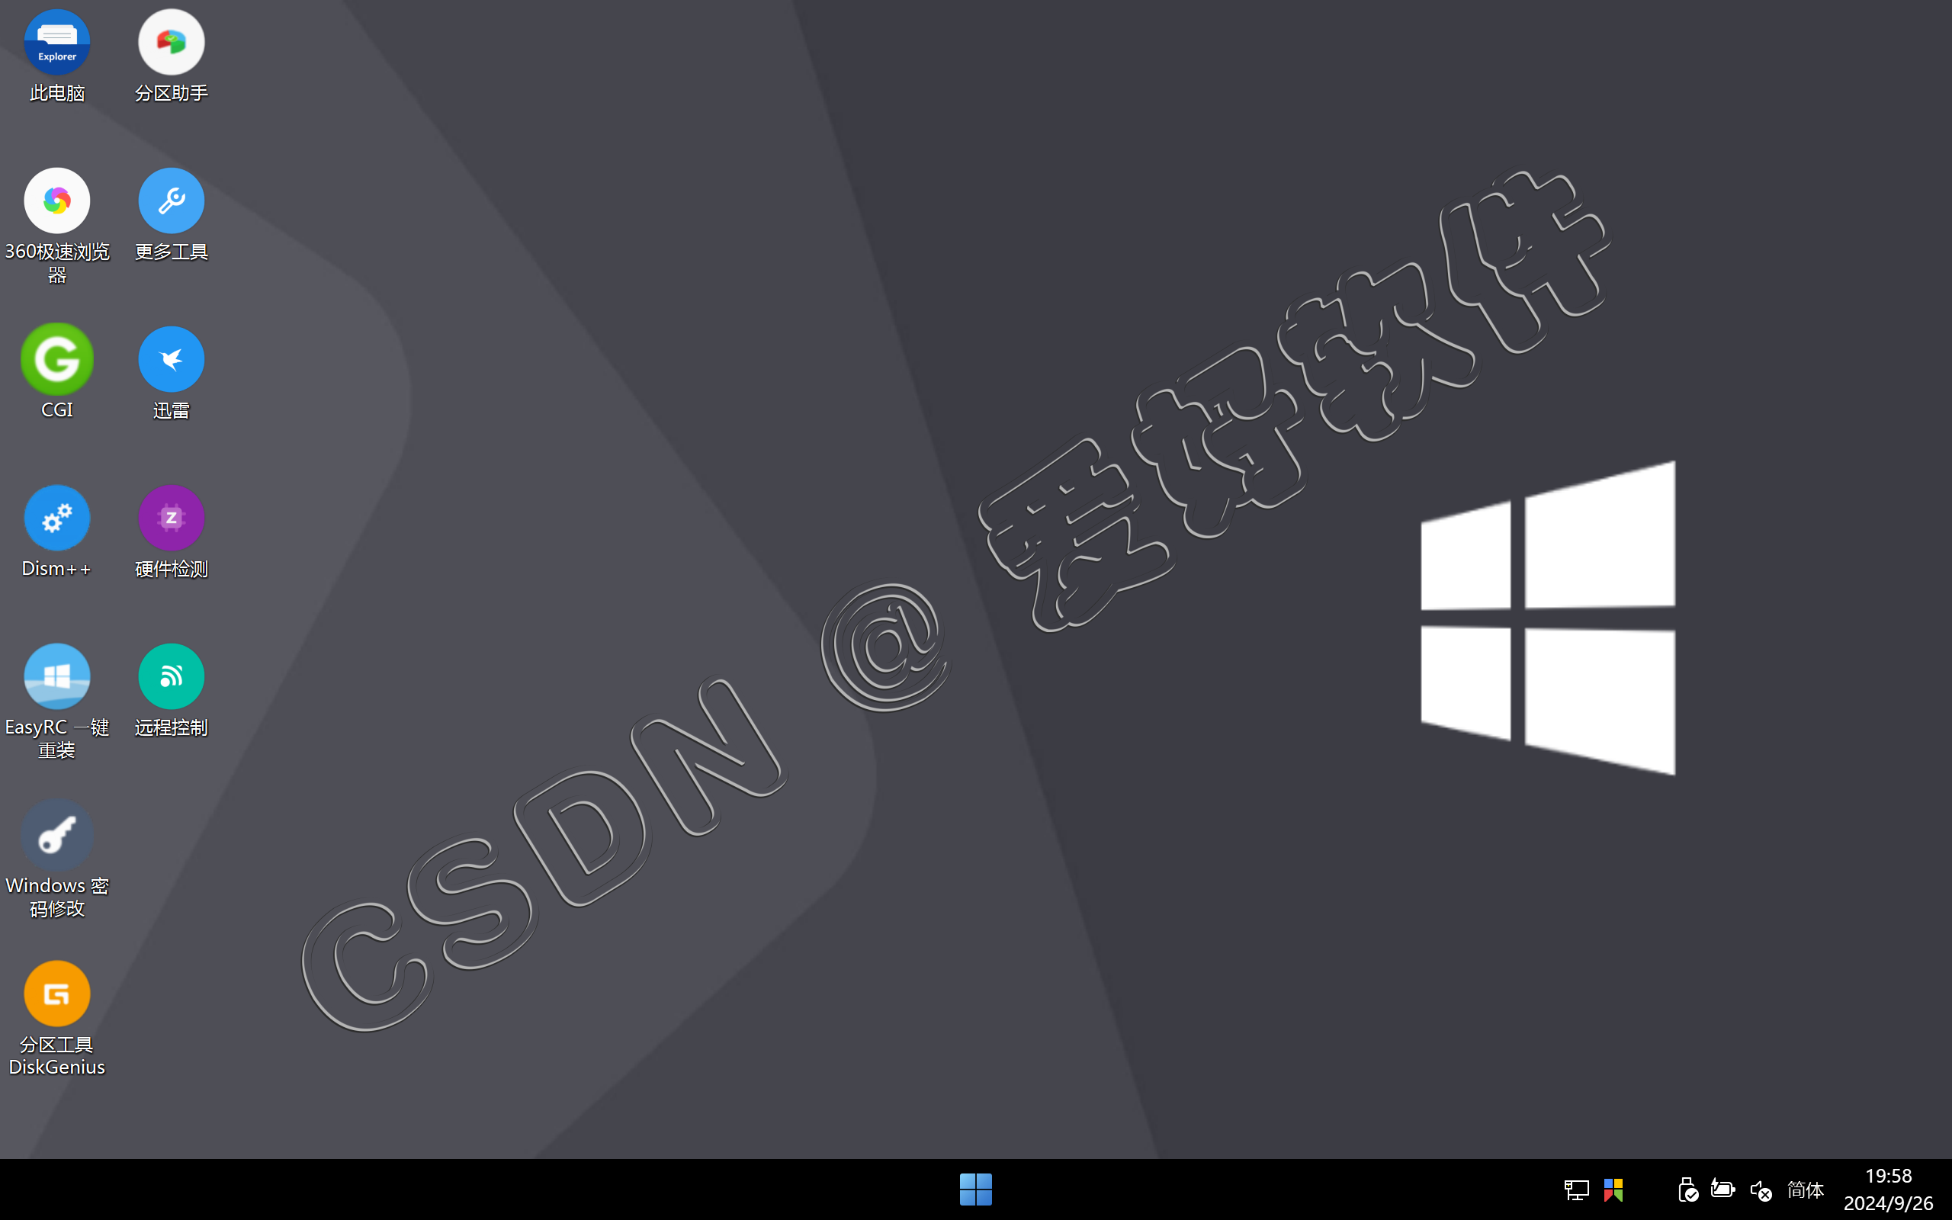Launch EasyRC 一键重装 icon

pos(56,676)
